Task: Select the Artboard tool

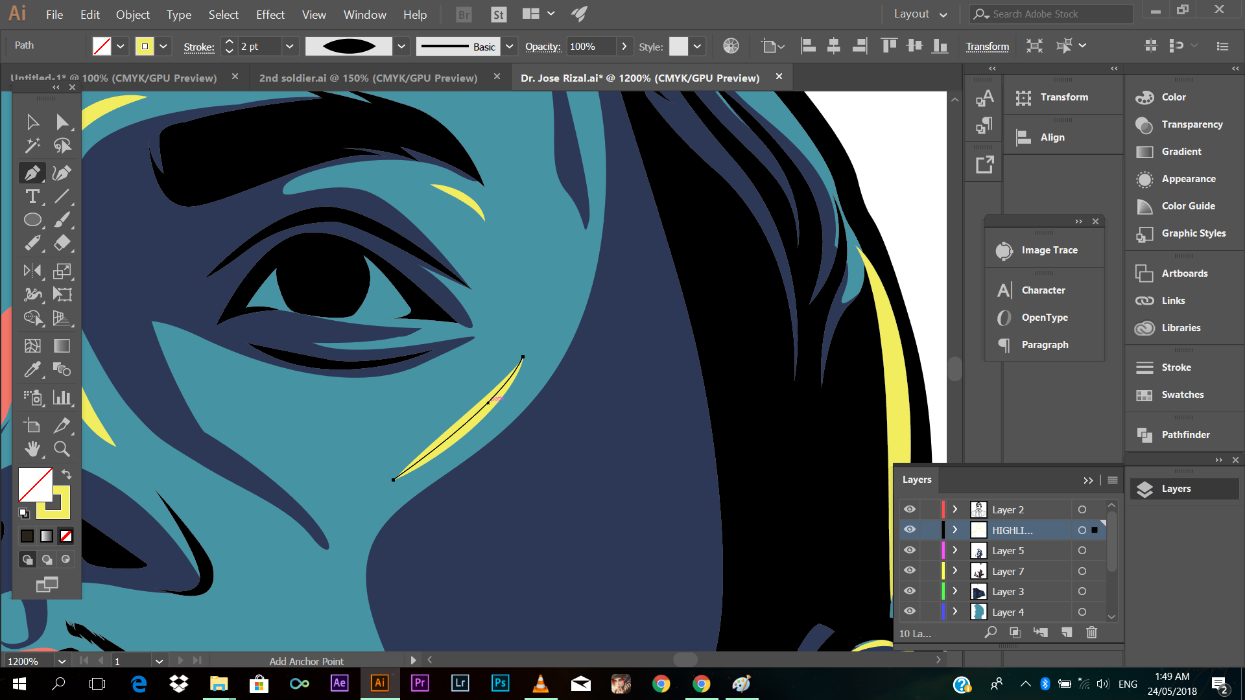Action: tap(32, 425)
